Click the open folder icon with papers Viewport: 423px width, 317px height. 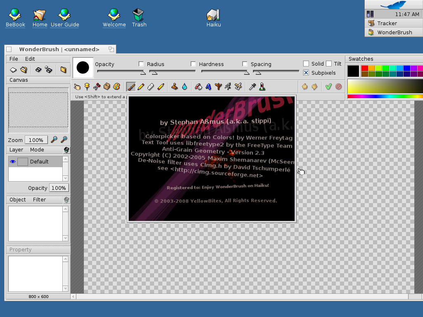tap(24, 70)
